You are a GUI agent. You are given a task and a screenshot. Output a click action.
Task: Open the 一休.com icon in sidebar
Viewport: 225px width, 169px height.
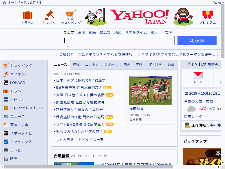click(6, 99)
